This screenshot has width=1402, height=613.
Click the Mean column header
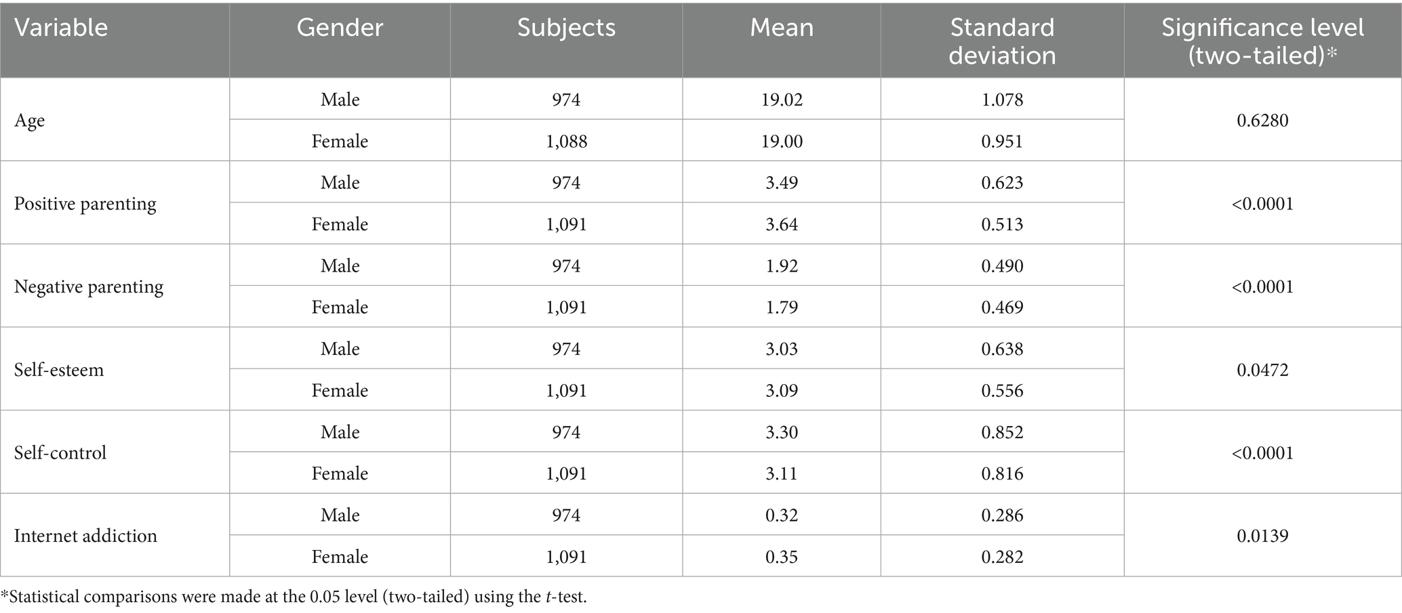(x=781, y=28)
